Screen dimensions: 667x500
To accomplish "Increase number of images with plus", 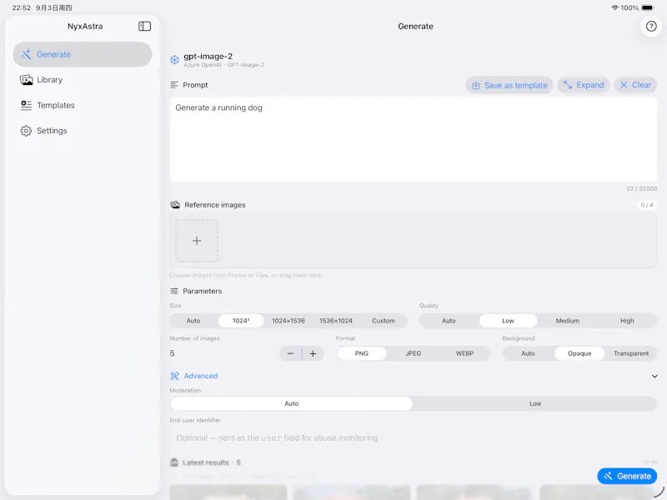I will click(x=313, y=353).
